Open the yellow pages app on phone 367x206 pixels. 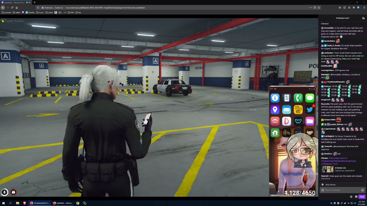tap(298, 110)
